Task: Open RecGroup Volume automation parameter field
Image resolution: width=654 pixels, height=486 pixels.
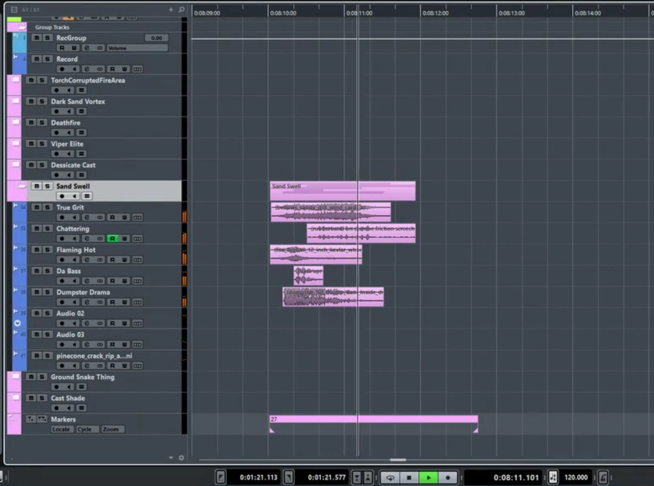Action: 137,48
